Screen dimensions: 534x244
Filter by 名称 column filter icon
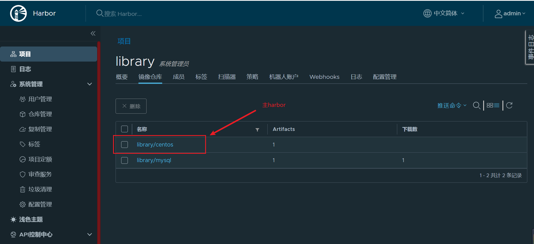pyautogui.click(x=257, y=130)
